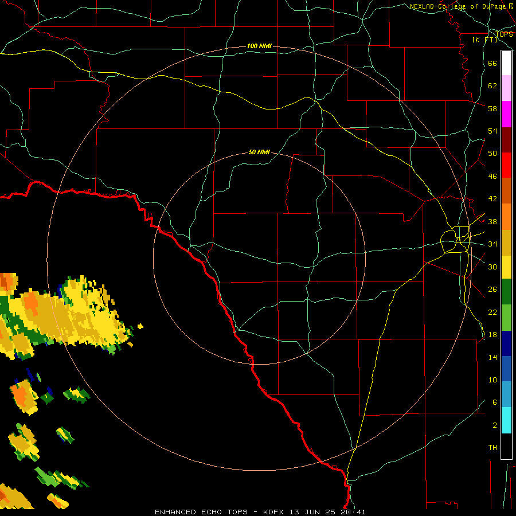
Task: Pick the dark orange legend swatch
Action: click(506, 190)
